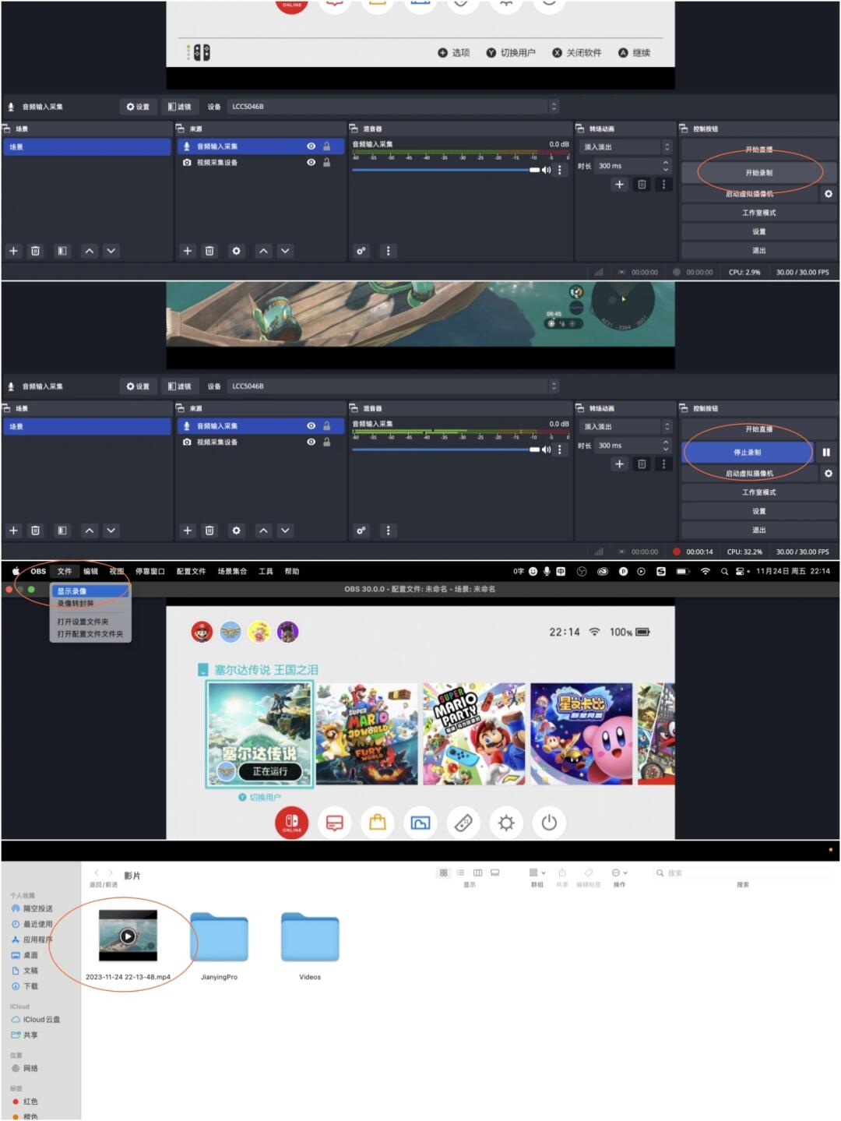Select 应用程序 in the Finder sidebar
The width and height of the screenshot is (841, 1121).
pos(32,939)
